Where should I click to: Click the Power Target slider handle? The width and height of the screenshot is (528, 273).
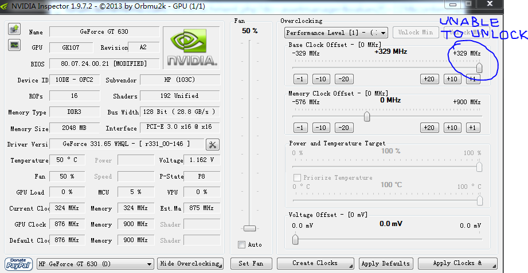pyautogui.click(x=479, y=166)
